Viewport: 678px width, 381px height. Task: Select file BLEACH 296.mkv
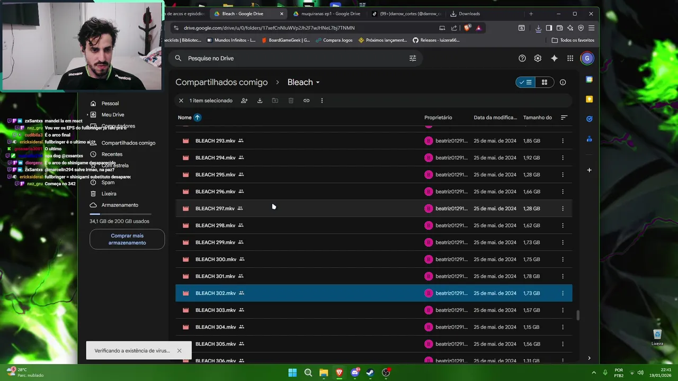(x=374, y=192)
